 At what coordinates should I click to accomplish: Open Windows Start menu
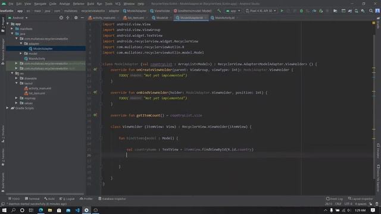[x=4, y=210]
